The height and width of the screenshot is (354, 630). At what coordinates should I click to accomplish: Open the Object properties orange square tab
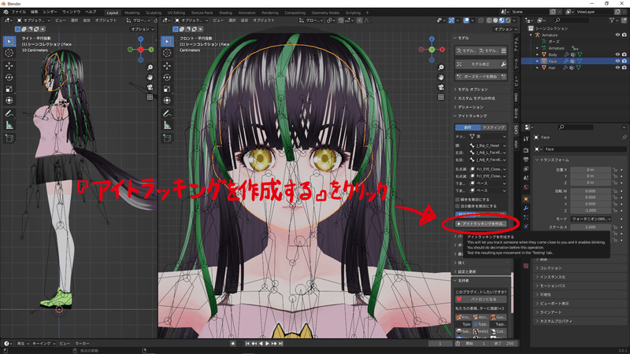click(x=526, y=199)
